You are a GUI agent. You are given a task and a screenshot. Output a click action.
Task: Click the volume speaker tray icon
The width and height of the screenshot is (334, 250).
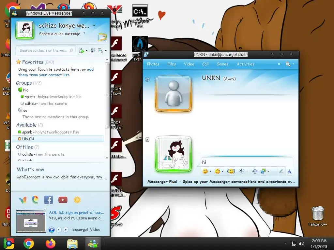click(x=302, y=243)
